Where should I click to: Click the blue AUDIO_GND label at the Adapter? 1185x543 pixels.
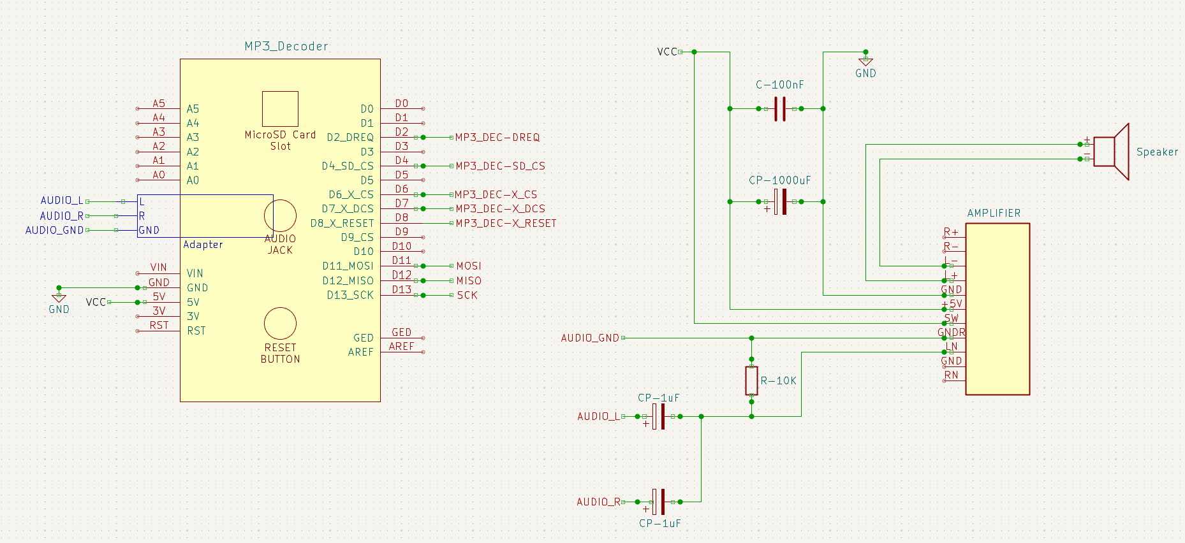tap(54, 230)
